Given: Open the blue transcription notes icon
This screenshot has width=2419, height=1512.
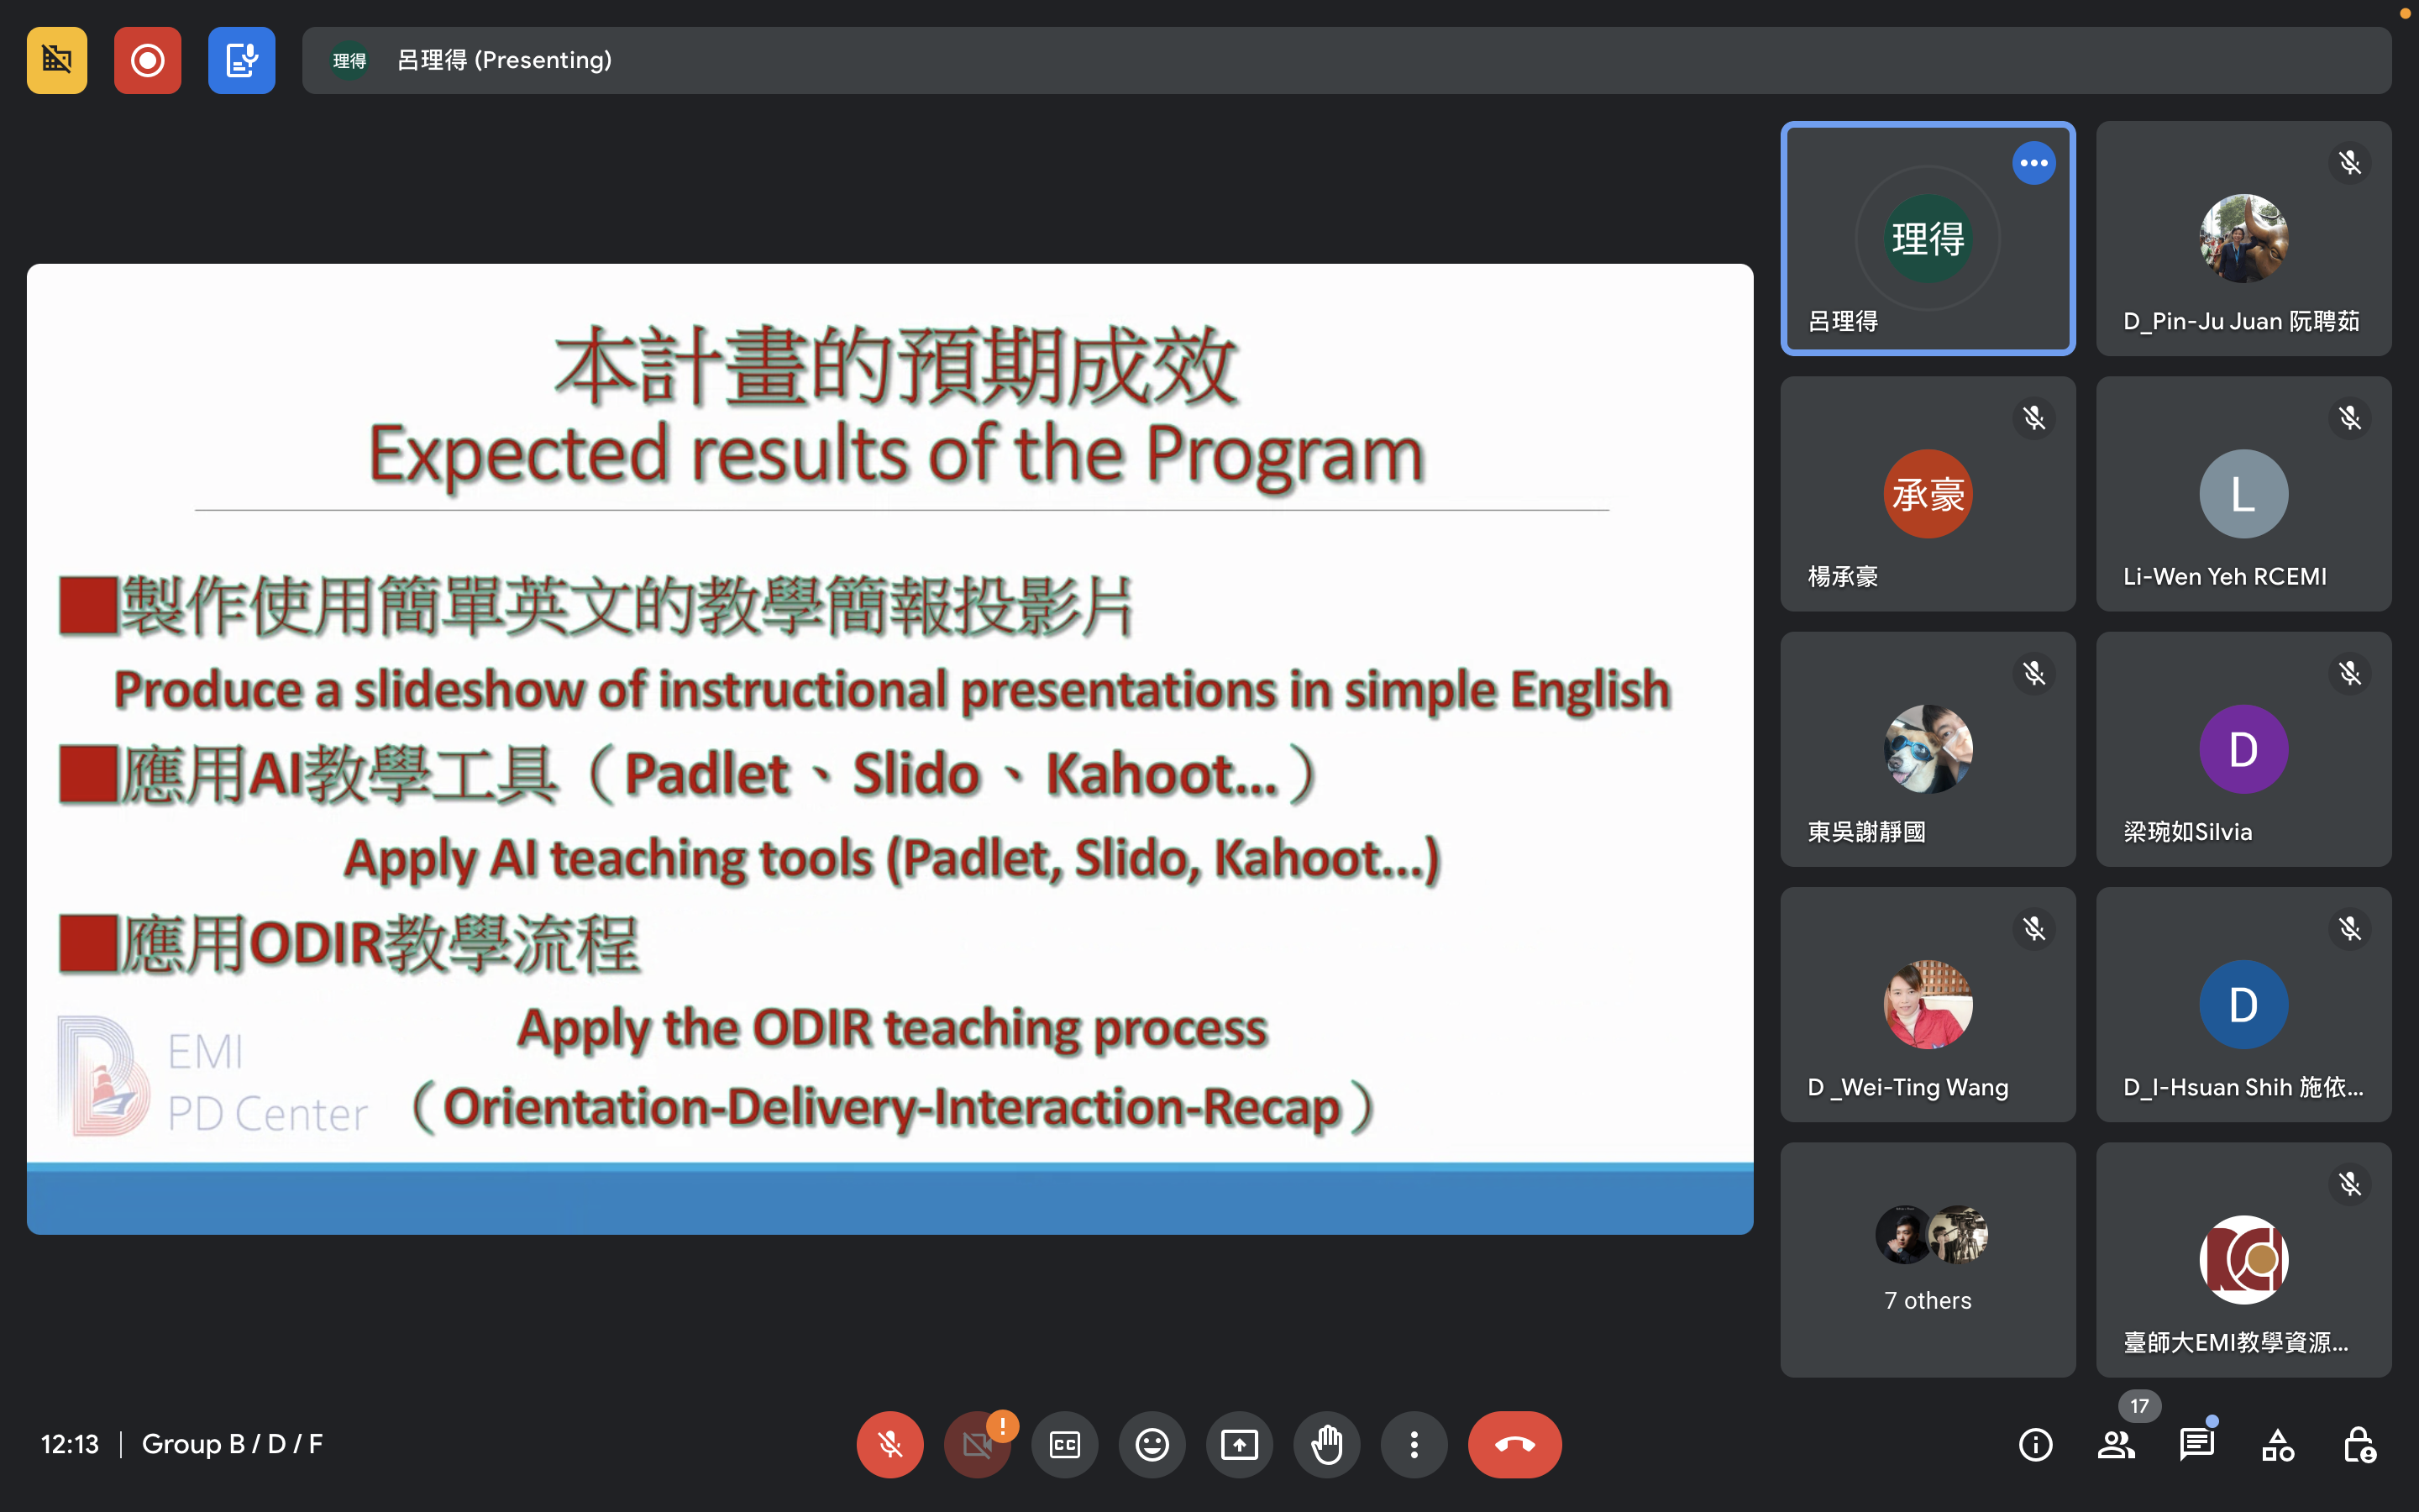Looking at the screenshot, I should coord(241,60).
